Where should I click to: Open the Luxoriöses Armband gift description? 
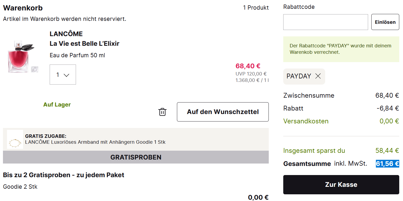(95, 142)
